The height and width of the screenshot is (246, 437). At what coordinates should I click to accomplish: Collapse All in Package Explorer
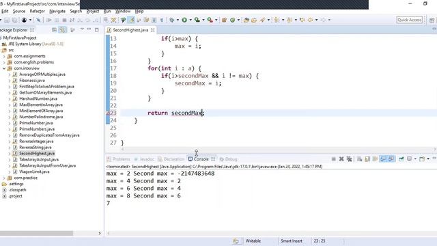click(55, 29)
